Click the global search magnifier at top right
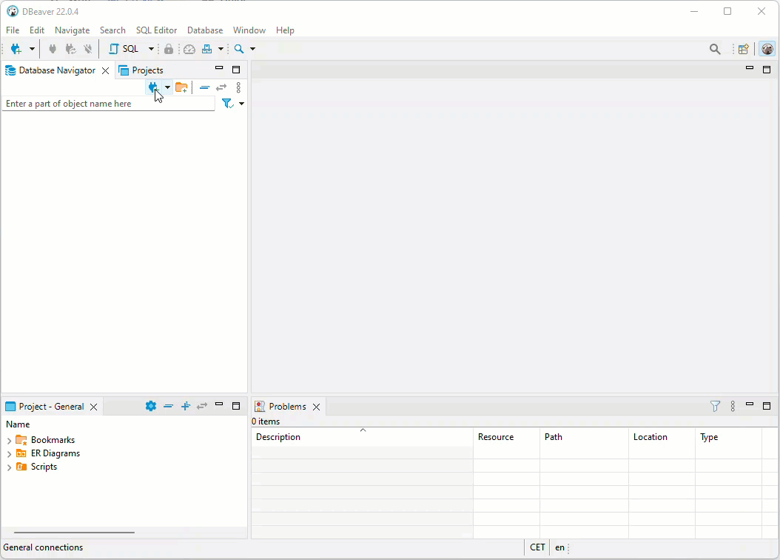Screen dimensions: 780x560 715,49
